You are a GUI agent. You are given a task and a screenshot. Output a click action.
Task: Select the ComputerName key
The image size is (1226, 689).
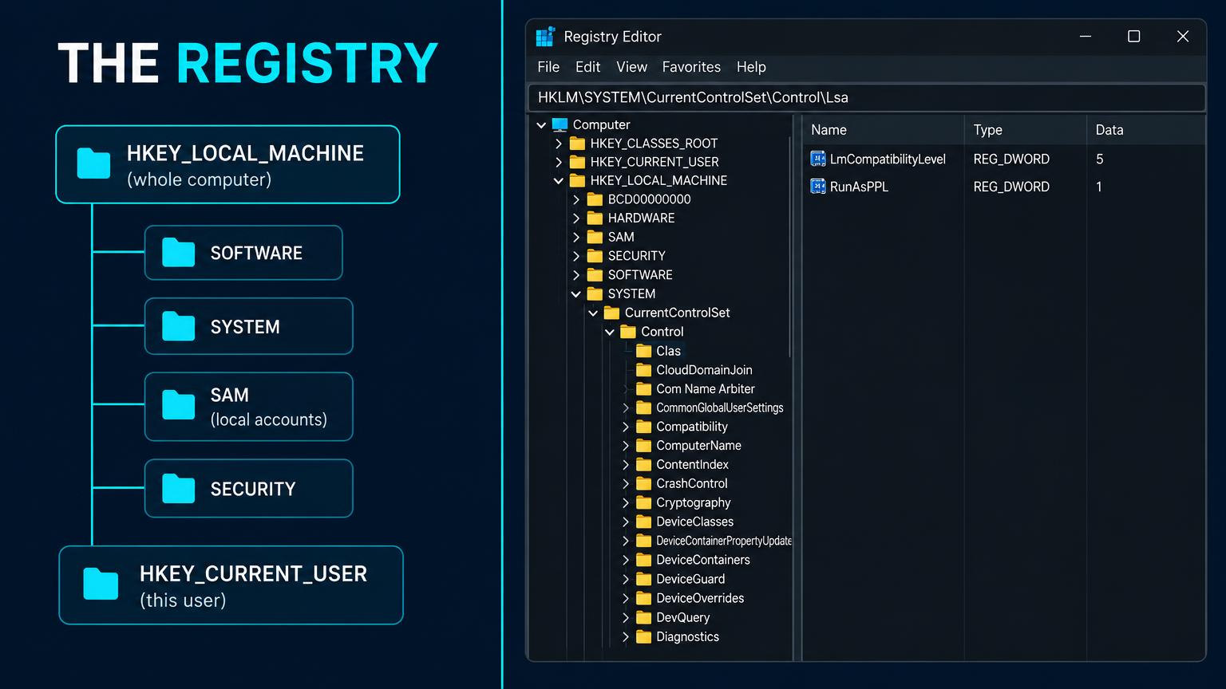pyautogui.click(x=698, y=446)
